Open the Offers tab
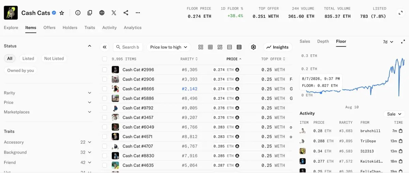The width and height of the screenshot is (409, 173). pyautogui.click(x=49, y=28)
